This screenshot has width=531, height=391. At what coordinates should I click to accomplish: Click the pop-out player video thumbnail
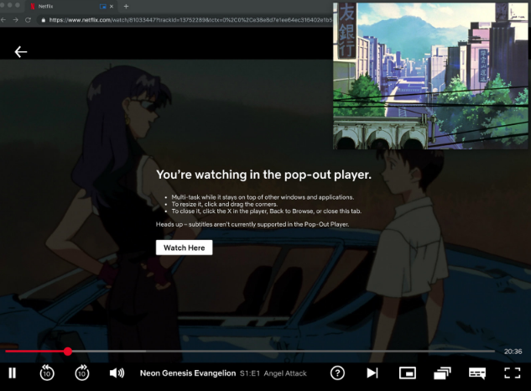pos(430,76)
